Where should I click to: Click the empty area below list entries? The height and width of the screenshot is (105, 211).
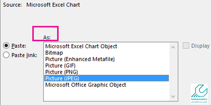[107, 94]
